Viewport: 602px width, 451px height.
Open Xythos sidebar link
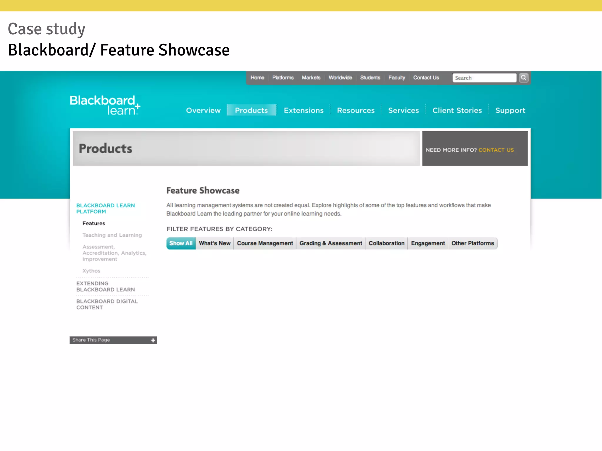tap(91, 271)
